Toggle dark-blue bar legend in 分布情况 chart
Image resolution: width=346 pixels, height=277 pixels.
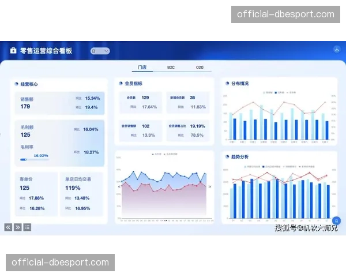[x=279, y=92]
